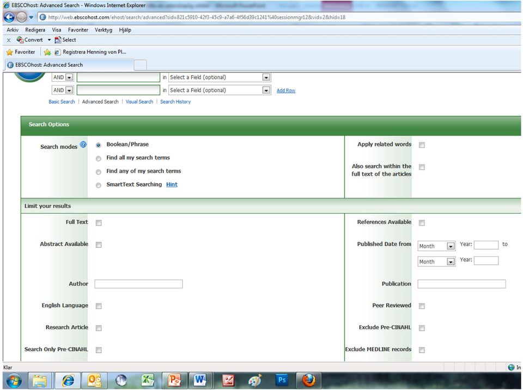Click the browser Forward arrow button
The image size is (523, 390).
tap(21, 17)
